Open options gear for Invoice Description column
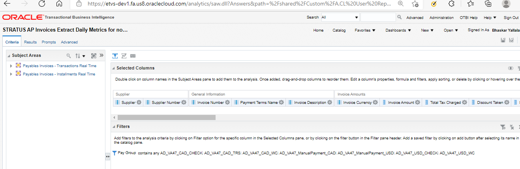 (330, 102)
